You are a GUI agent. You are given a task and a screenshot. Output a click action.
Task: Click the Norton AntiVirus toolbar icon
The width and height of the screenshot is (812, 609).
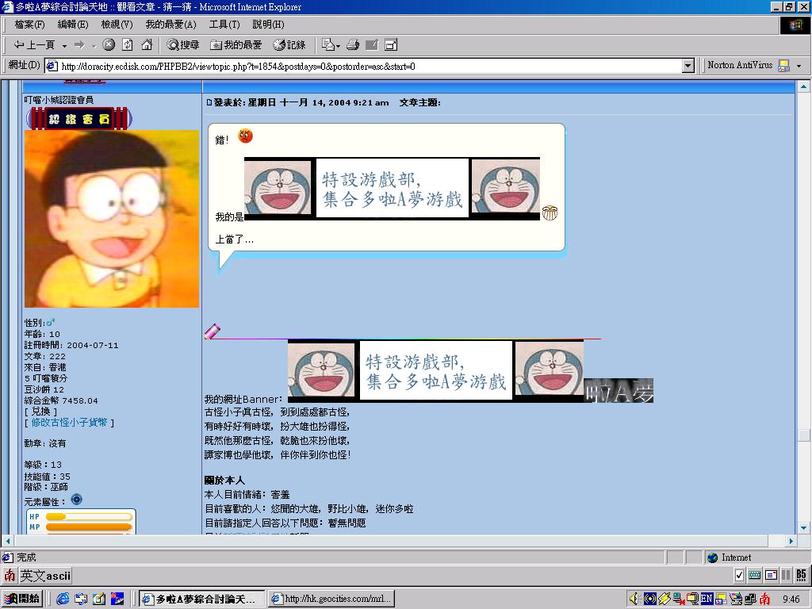(784, 66)
